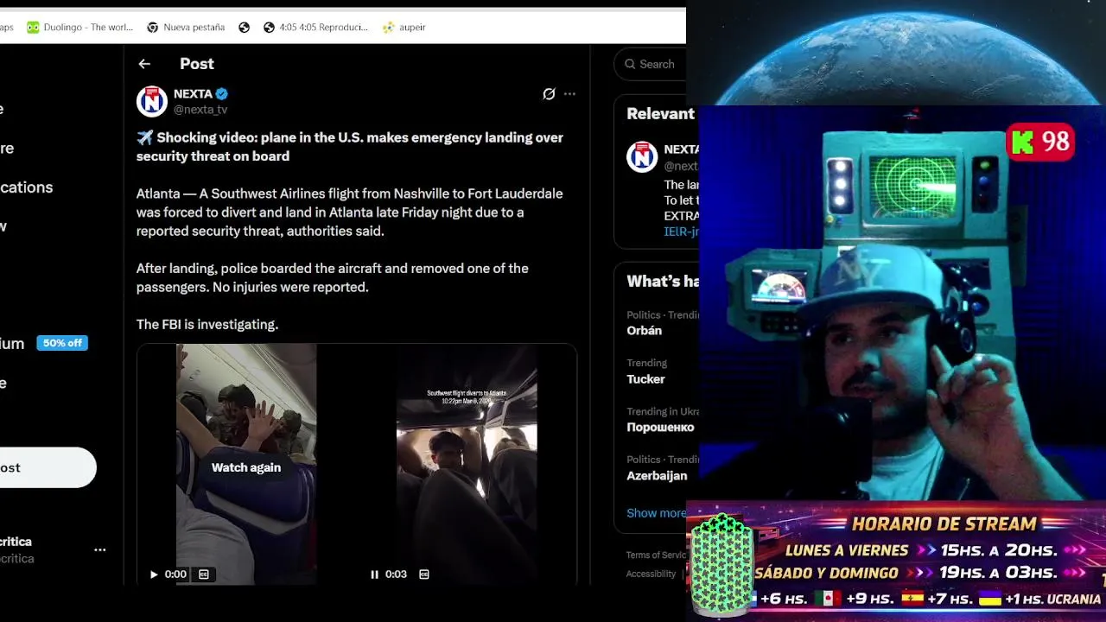Open Terms of Service link
The height and width of the screenshot is (622, 1106).
(x=656, y=555)
